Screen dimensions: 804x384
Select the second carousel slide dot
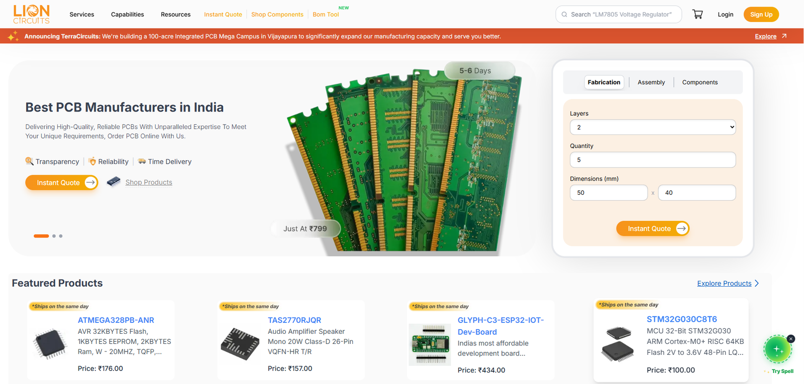[x=54, y=236]
